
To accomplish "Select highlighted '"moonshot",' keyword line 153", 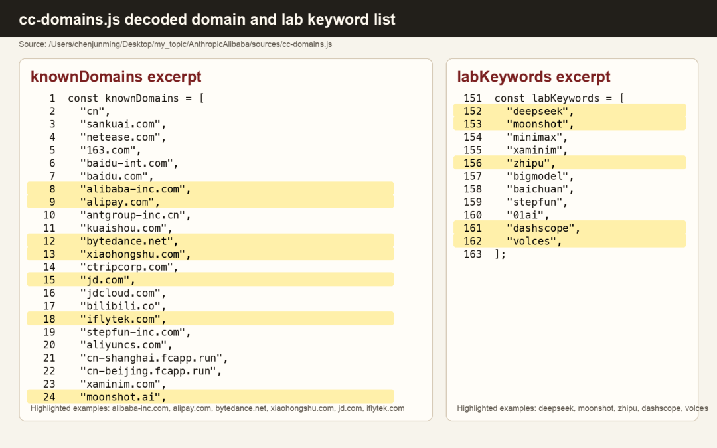I will tap(570, 124).
